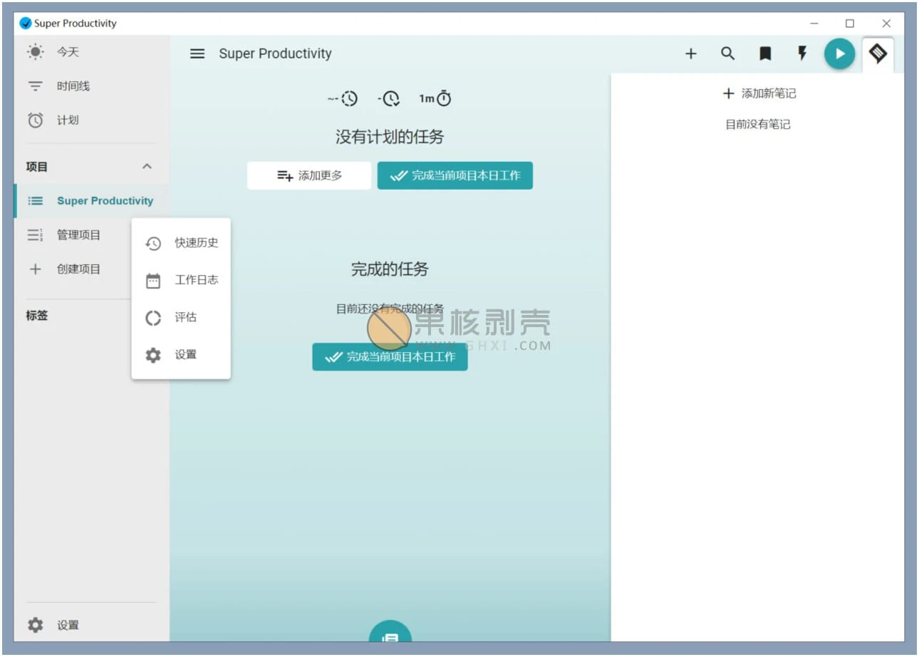This screenshot has width=919, height=657.
Task: Open the search icon in the toolbar
Action: (x=728, y=53)
